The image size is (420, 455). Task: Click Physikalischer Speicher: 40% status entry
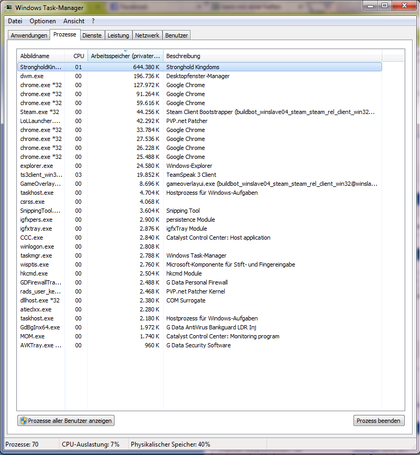point(170,444)
